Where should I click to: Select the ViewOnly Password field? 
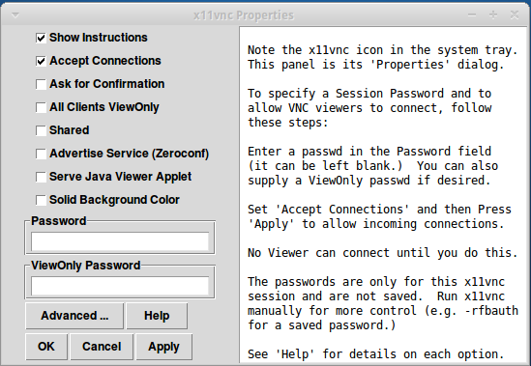(120, 286)
